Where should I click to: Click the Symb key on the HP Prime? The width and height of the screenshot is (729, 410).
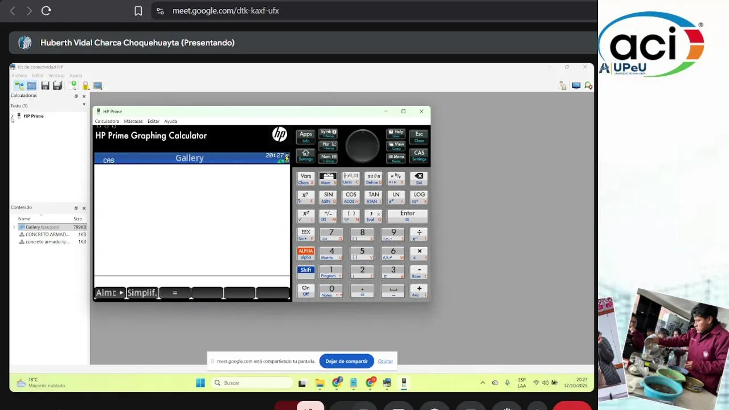[x=328, y=134]
